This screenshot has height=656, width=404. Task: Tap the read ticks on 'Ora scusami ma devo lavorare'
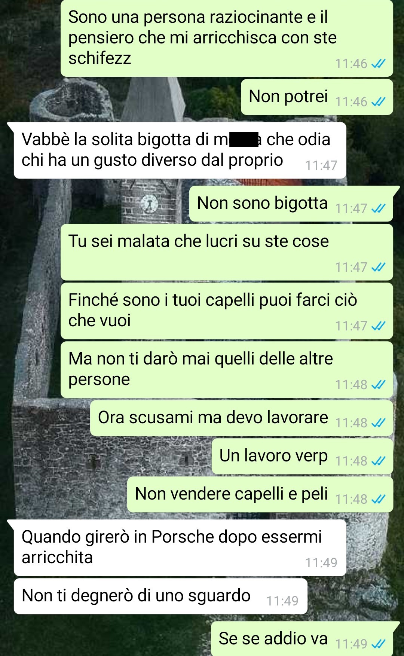pos(378,423)
